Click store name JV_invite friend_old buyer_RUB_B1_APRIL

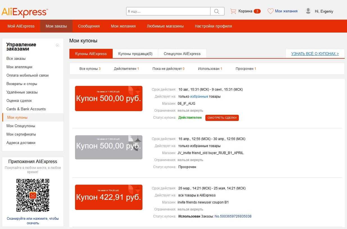coord(210,153)
